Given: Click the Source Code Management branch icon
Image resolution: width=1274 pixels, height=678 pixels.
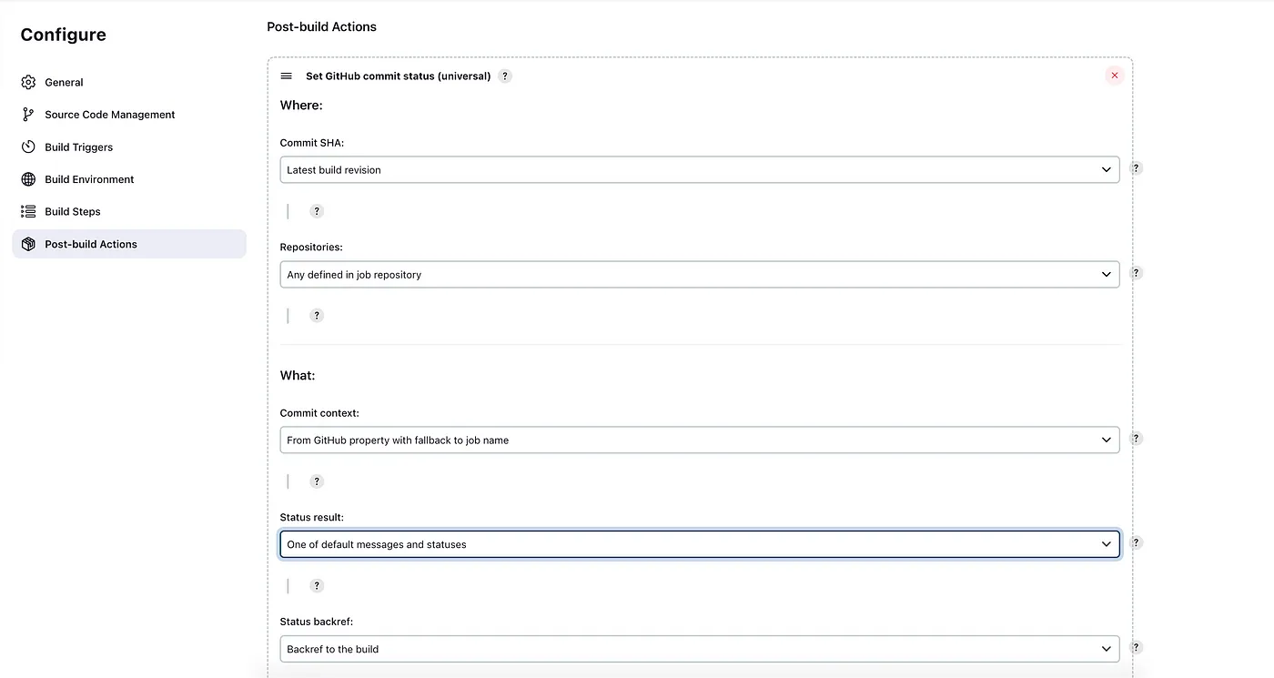Looking at the screenshot, I should click(x=28, y=114).
